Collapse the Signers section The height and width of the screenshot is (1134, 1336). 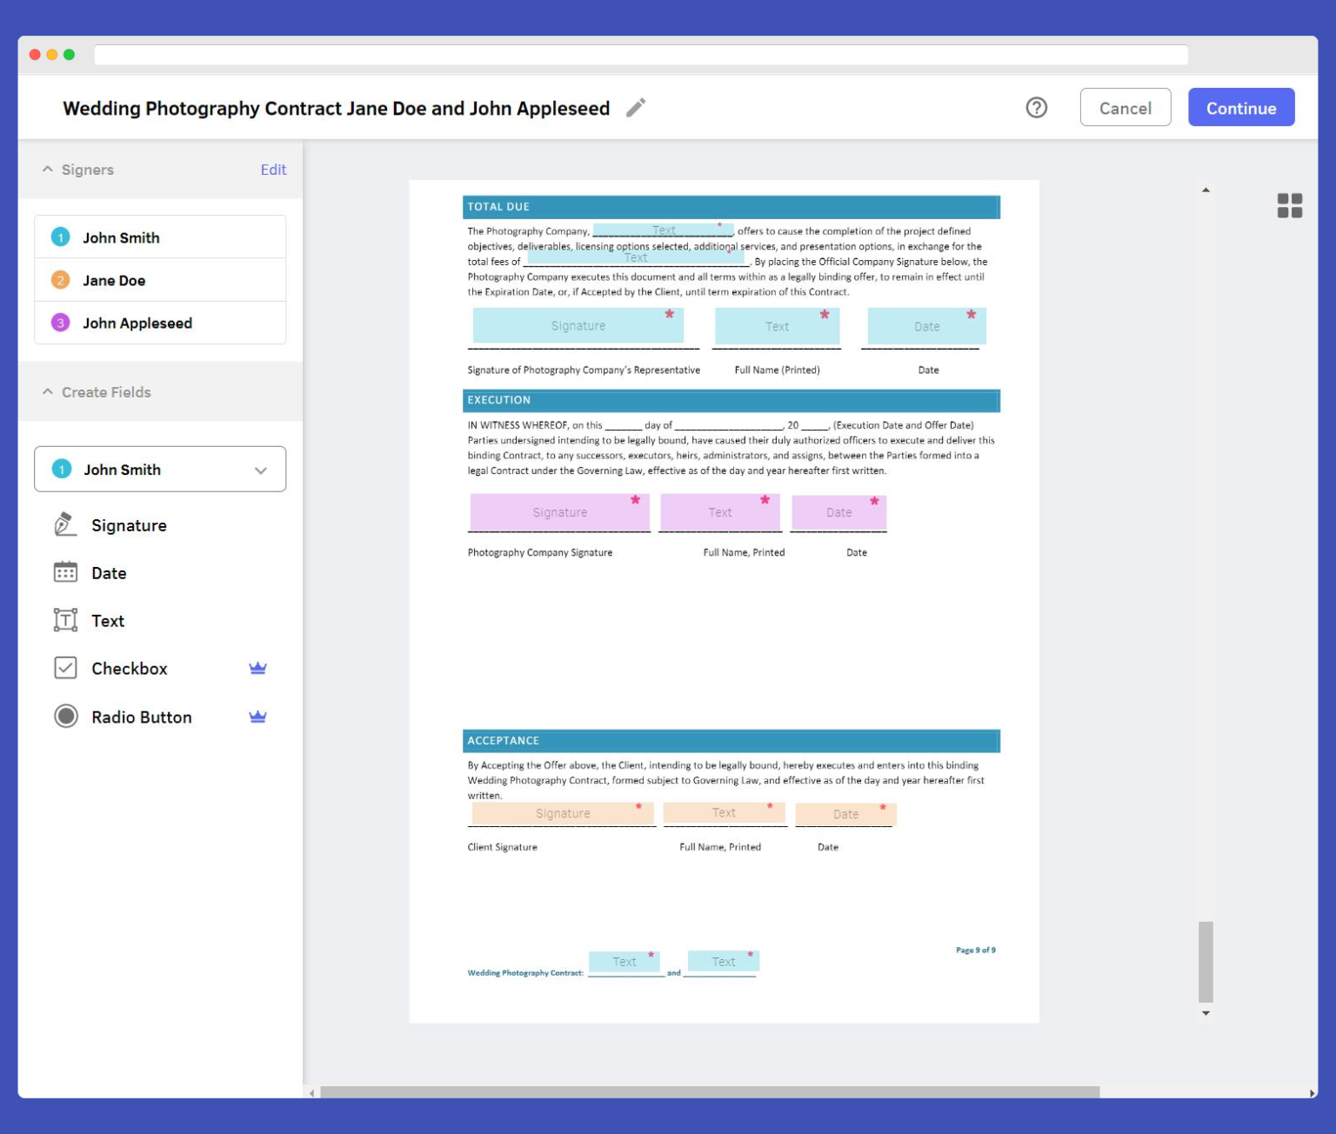pyautogui.click(x=46, y=170)
